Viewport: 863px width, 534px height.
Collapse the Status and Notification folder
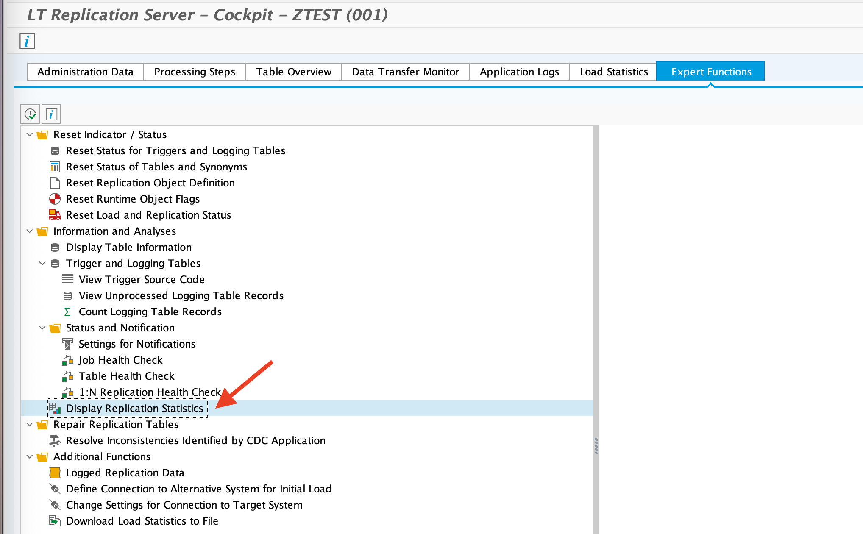(x=42, y=328)
